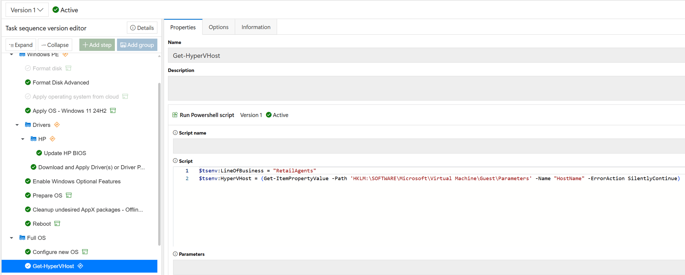685x275 pixels.
Task: Toggle the Format Disk Advanced status check
Action: pyautogui.click(x=28, y=82)
